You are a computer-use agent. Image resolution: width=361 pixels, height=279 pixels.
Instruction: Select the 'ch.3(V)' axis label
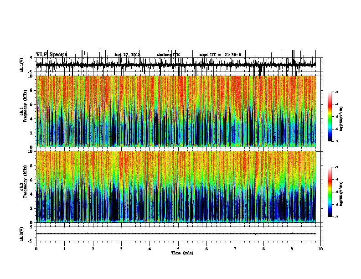coord(22,234)
